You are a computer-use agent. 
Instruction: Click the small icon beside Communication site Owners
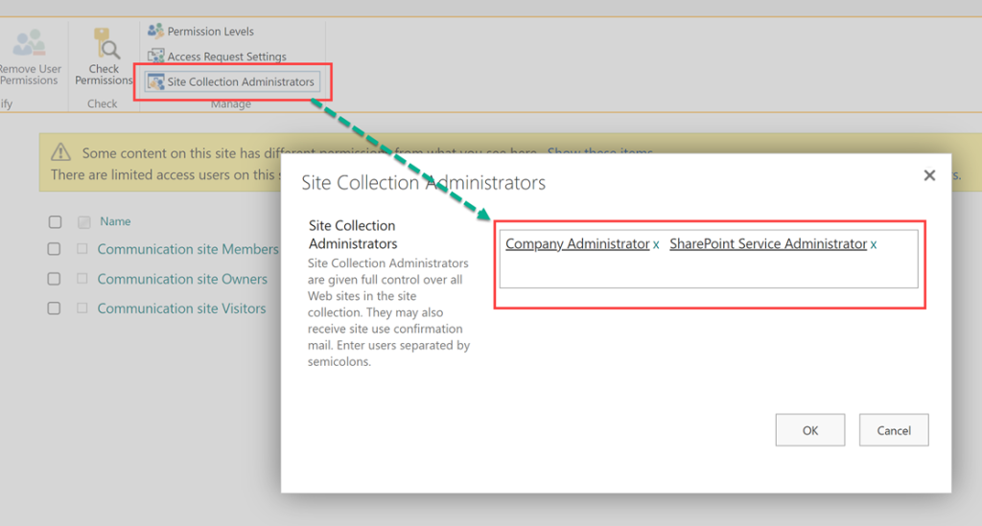click(82, 278)
